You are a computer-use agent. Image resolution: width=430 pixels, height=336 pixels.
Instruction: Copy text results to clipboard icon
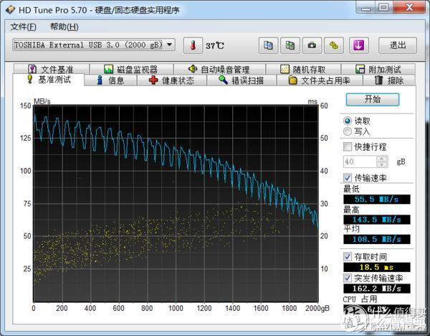(268, 45)
